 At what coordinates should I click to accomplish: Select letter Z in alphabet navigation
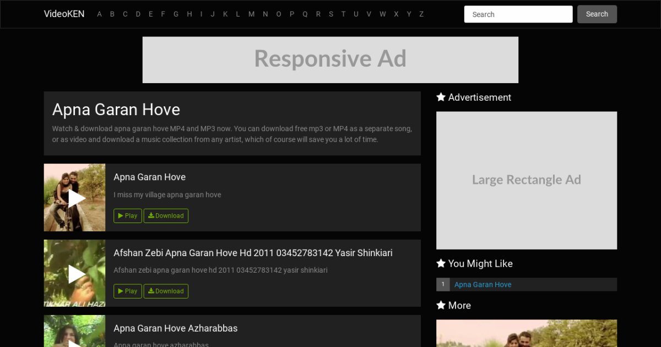click(421, 14)
